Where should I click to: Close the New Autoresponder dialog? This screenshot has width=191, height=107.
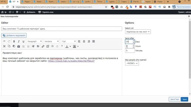(x=189, y=16)
